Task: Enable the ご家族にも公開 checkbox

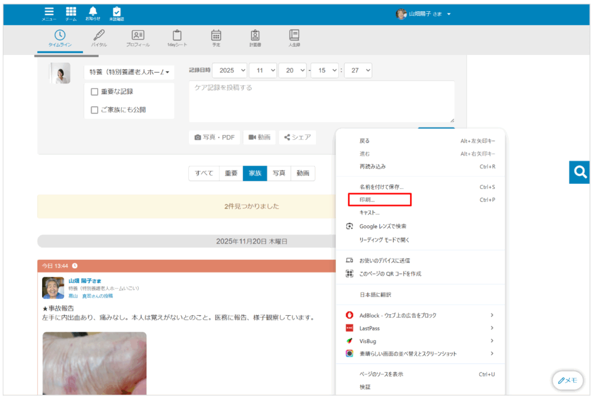Action: (94, 110)
